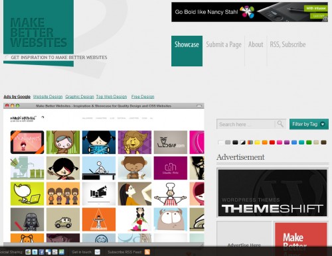The width and height of the screenshot is (332, 256).
Task: Select the yellow color swatch
Action: pos(257,143)
